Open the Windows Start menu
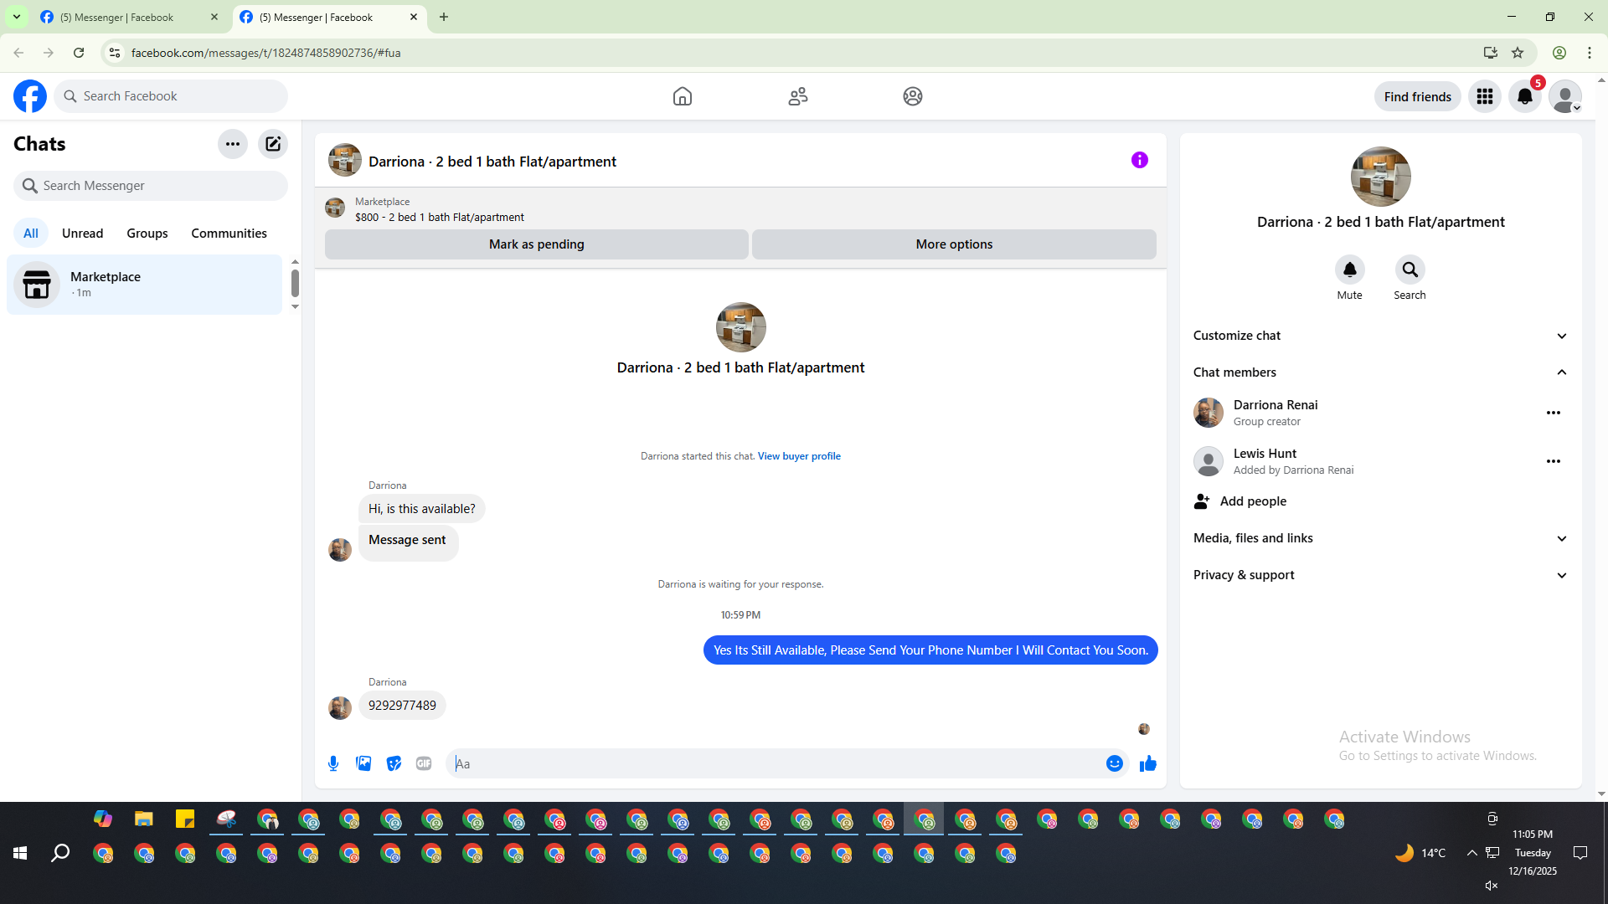Image resolution: width=1608 pixels, height=904 pixels. pos(20,853)
